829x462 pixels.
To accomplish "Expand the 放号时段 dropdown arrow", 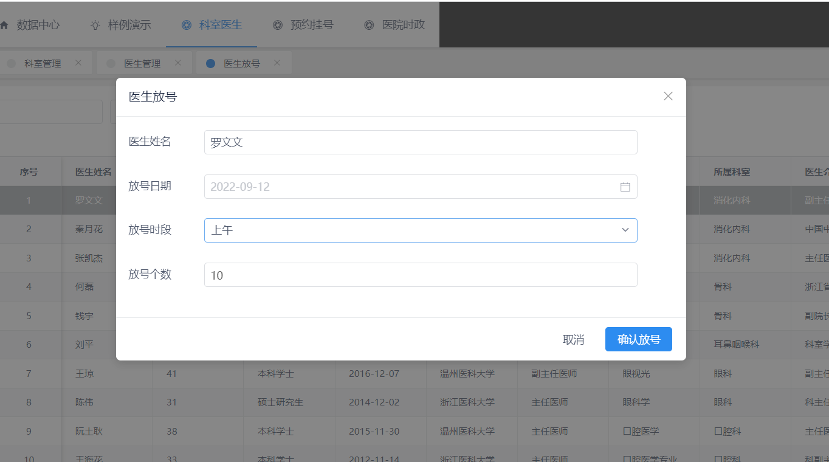I will pyautogui.click(x=625, y=230).
